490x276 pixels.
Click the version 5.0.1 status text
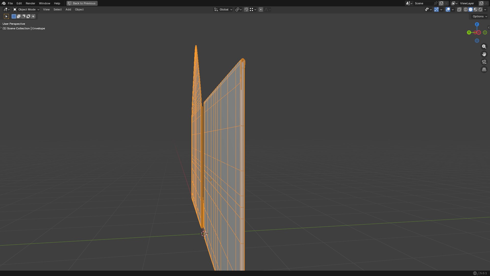click(x=483, y=273)
